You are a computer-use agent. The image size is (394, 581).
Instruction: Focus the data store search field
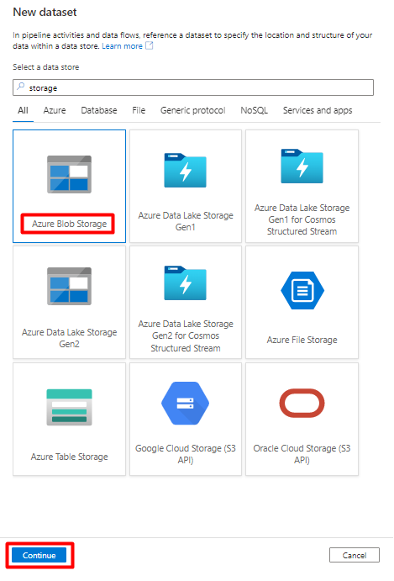(193, 87)
